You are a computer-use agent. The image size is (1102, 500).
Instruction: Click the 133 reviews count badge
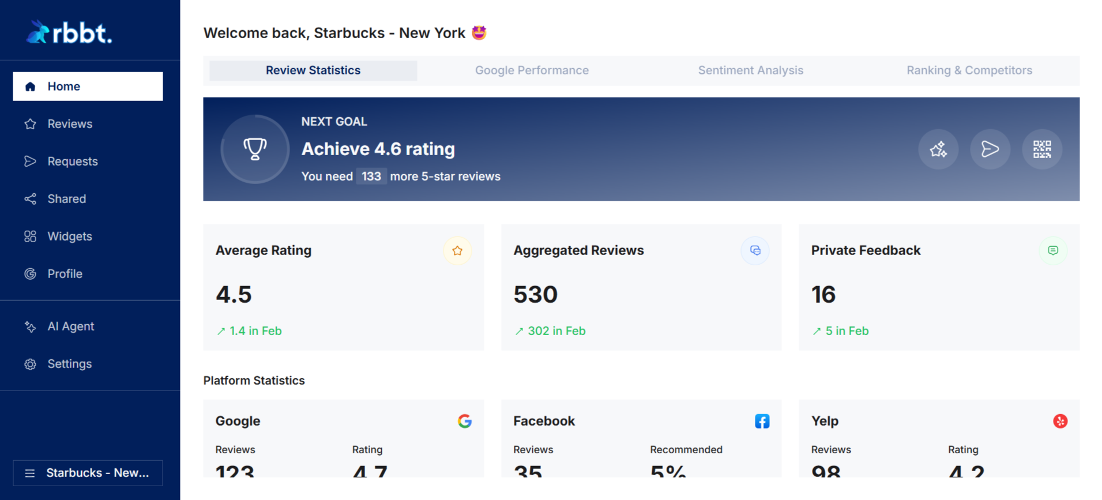371,176
